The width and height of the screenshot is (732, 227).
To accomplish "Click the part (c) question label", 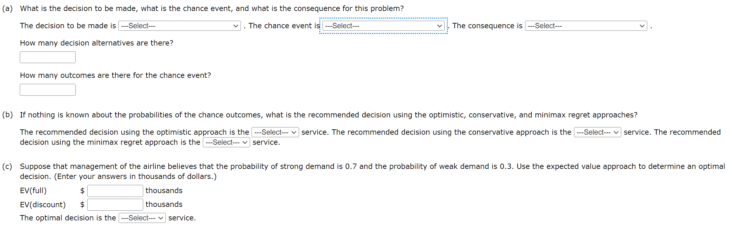I will tap(7, 166).
